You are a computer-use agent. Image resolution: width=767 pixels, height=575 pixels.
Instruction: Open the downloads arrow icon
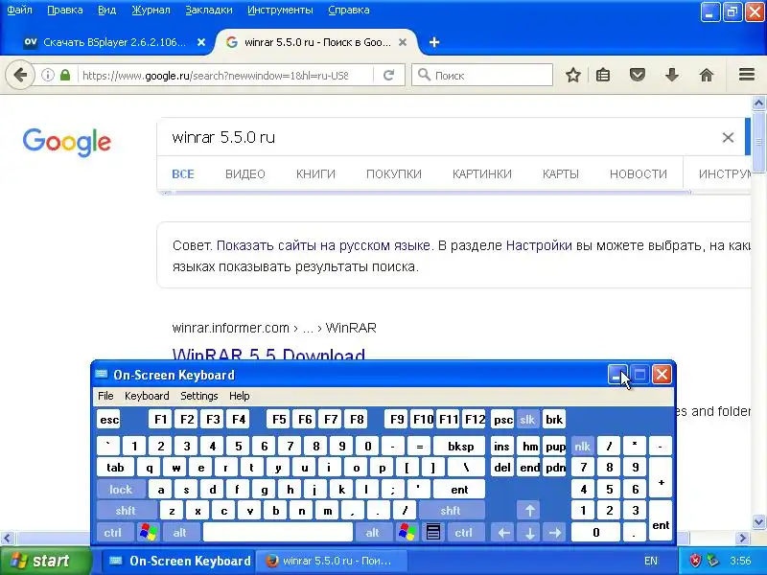click(x=672, y=76)
